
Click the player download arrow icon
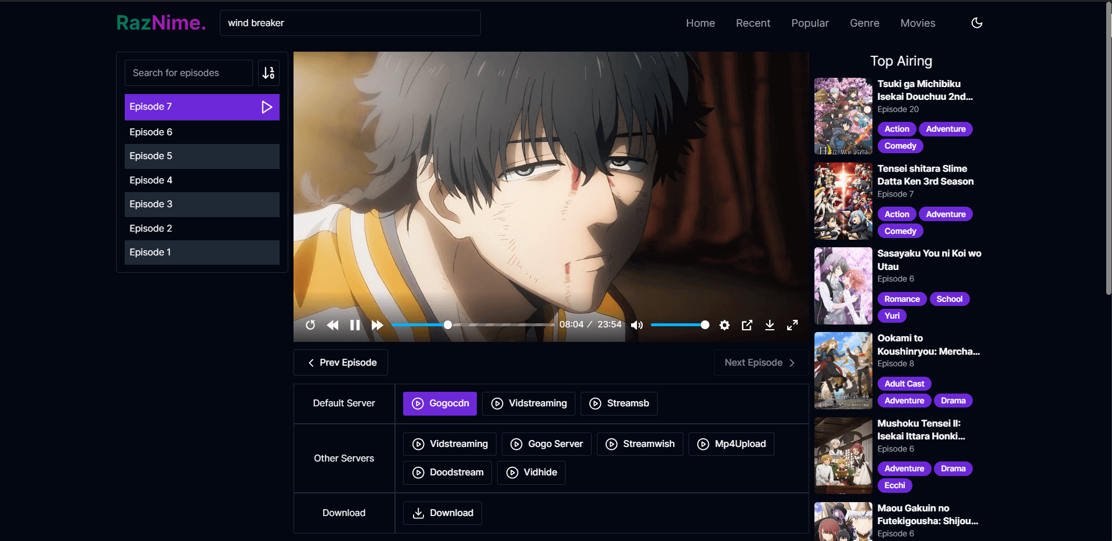tap(770, 325)
